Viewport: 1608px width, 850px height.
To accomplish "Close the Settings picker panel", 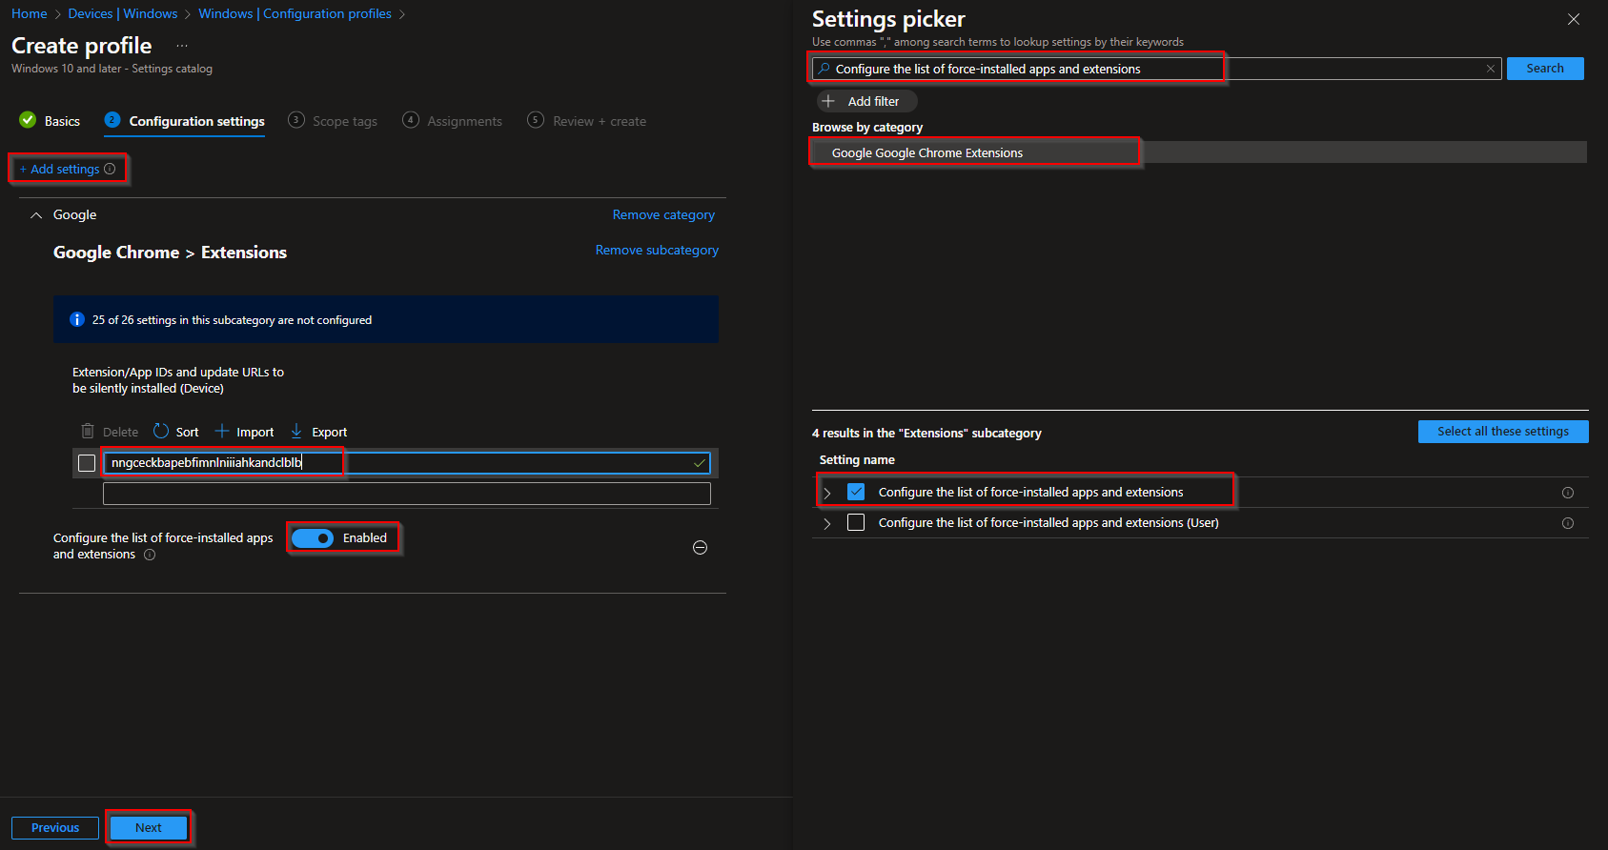I will tap(1574, 19).
